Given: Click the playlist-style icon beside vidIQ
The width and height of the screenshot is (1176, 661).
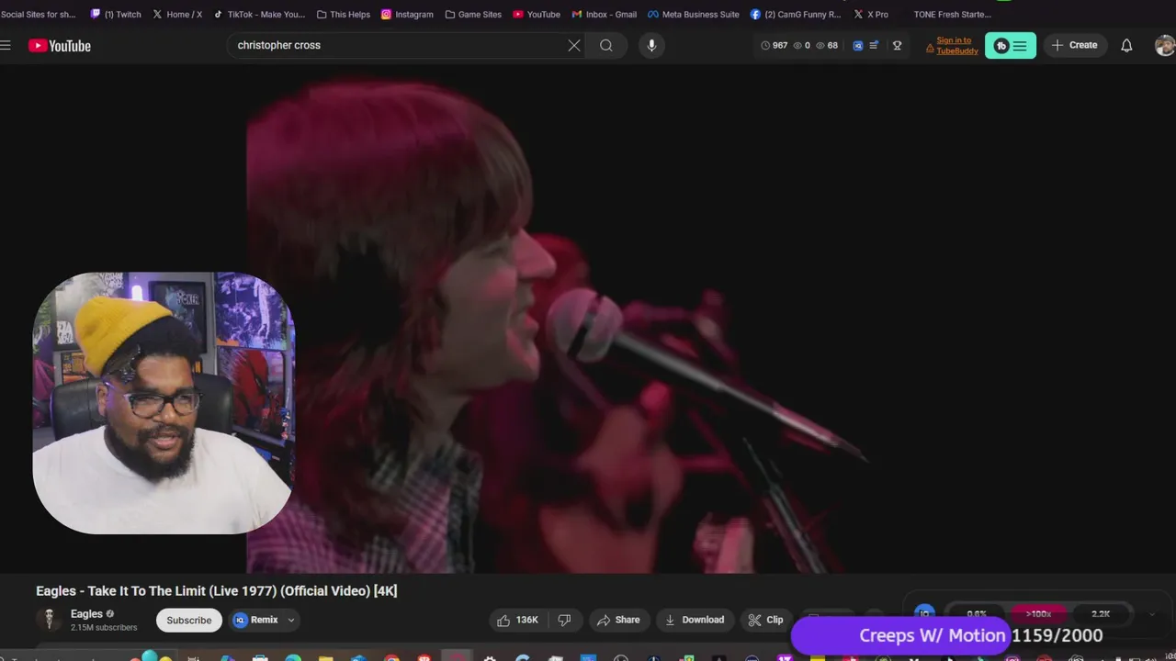Looking at the screenshot, I should pyautogui.click(x=874, y=45).
